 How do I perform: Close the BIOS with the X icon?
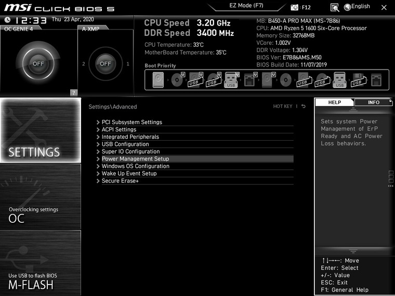pyautogui.click(x=384, y=8)
